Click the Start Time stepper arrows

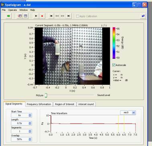[30, 115]
